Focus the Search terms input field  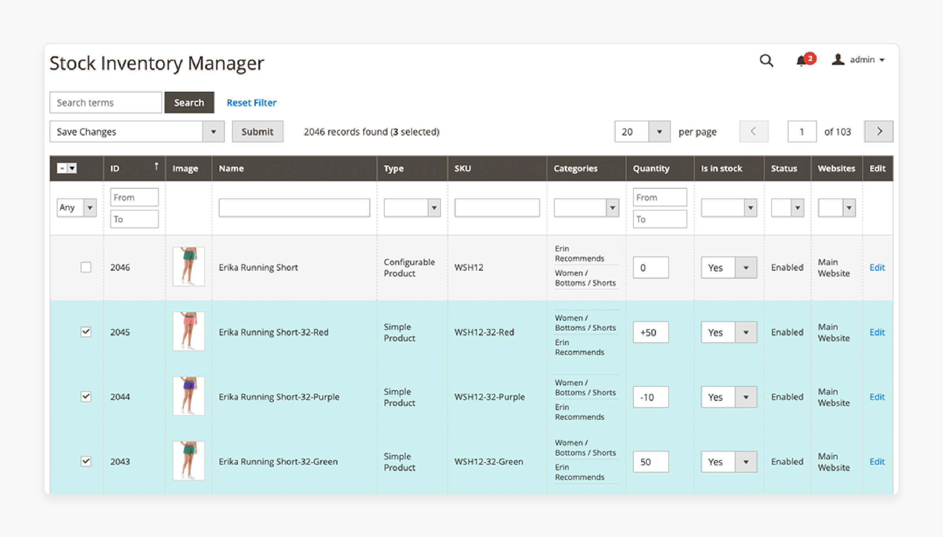(106, 103)
